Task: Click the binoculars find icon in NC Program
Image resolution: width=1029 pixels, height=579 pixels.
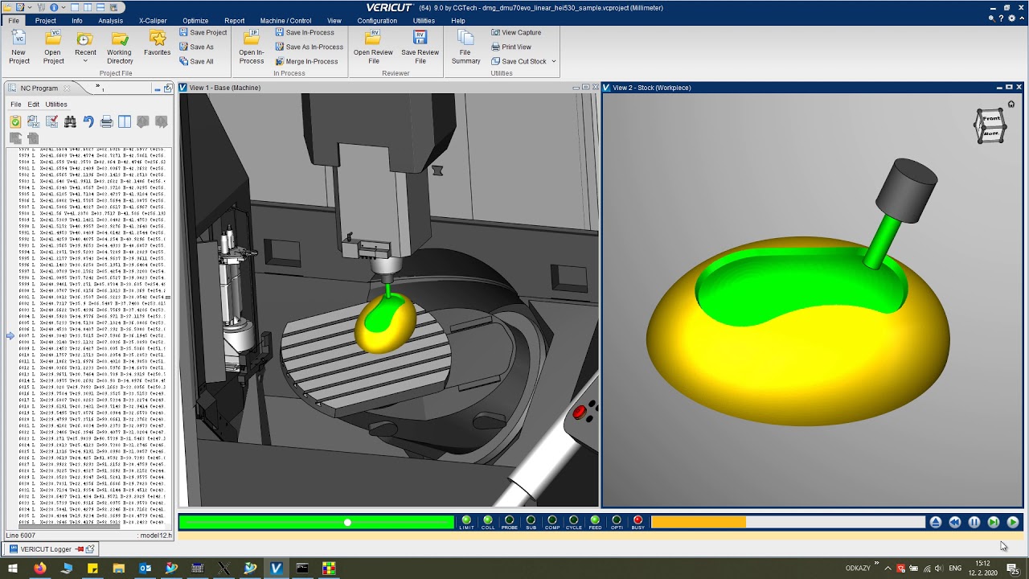Action: (x=70, y=121)
